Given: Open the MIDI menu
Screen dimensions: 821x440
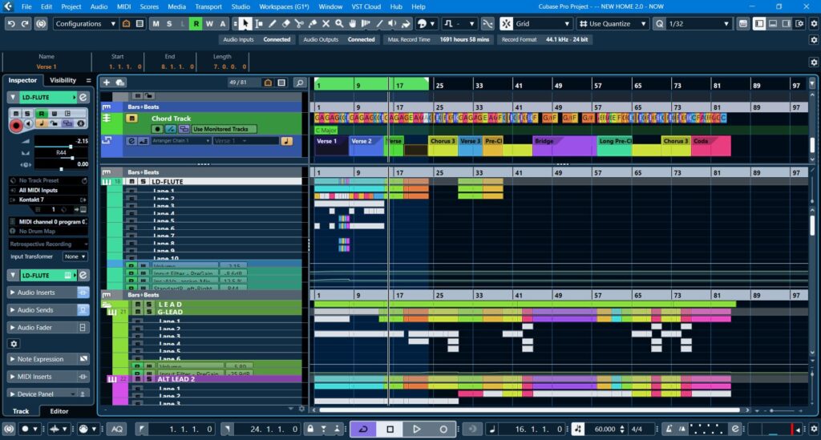Looking at the screenshot, I should pos(123,6).
